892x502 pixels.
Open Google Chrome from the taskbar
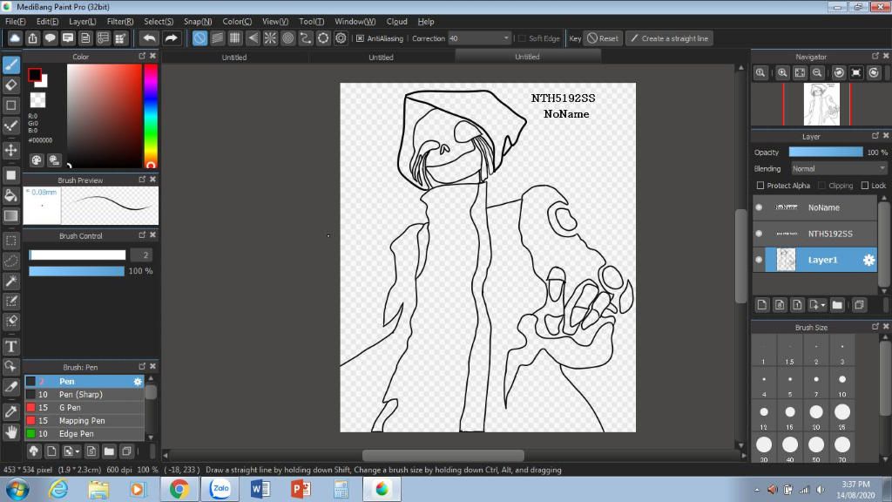click(179, 490)
